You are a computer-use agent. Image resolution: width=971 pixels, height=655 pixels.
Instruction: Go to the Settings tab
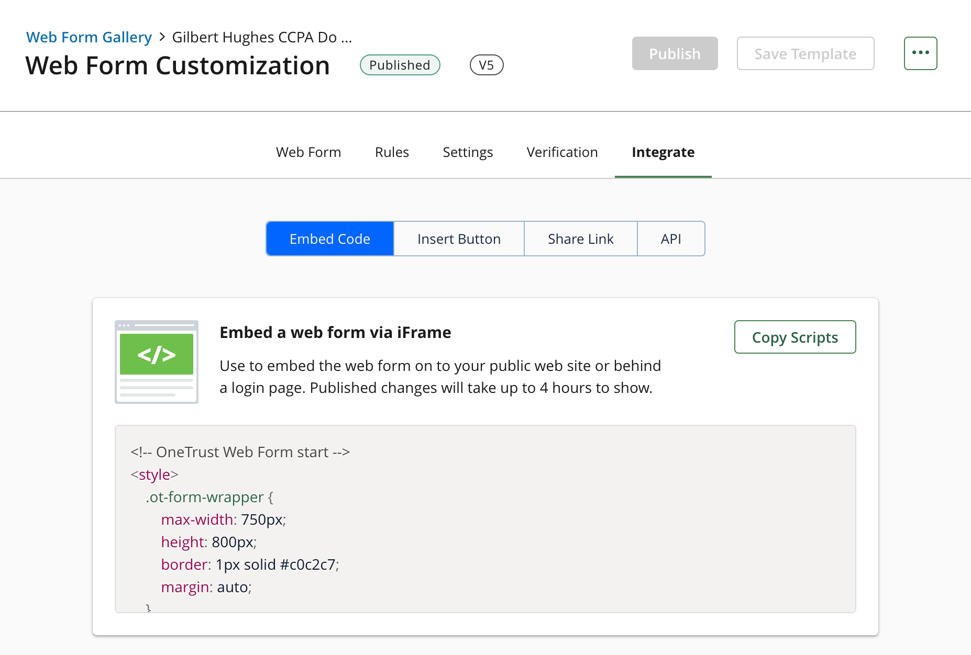[468, 152]
